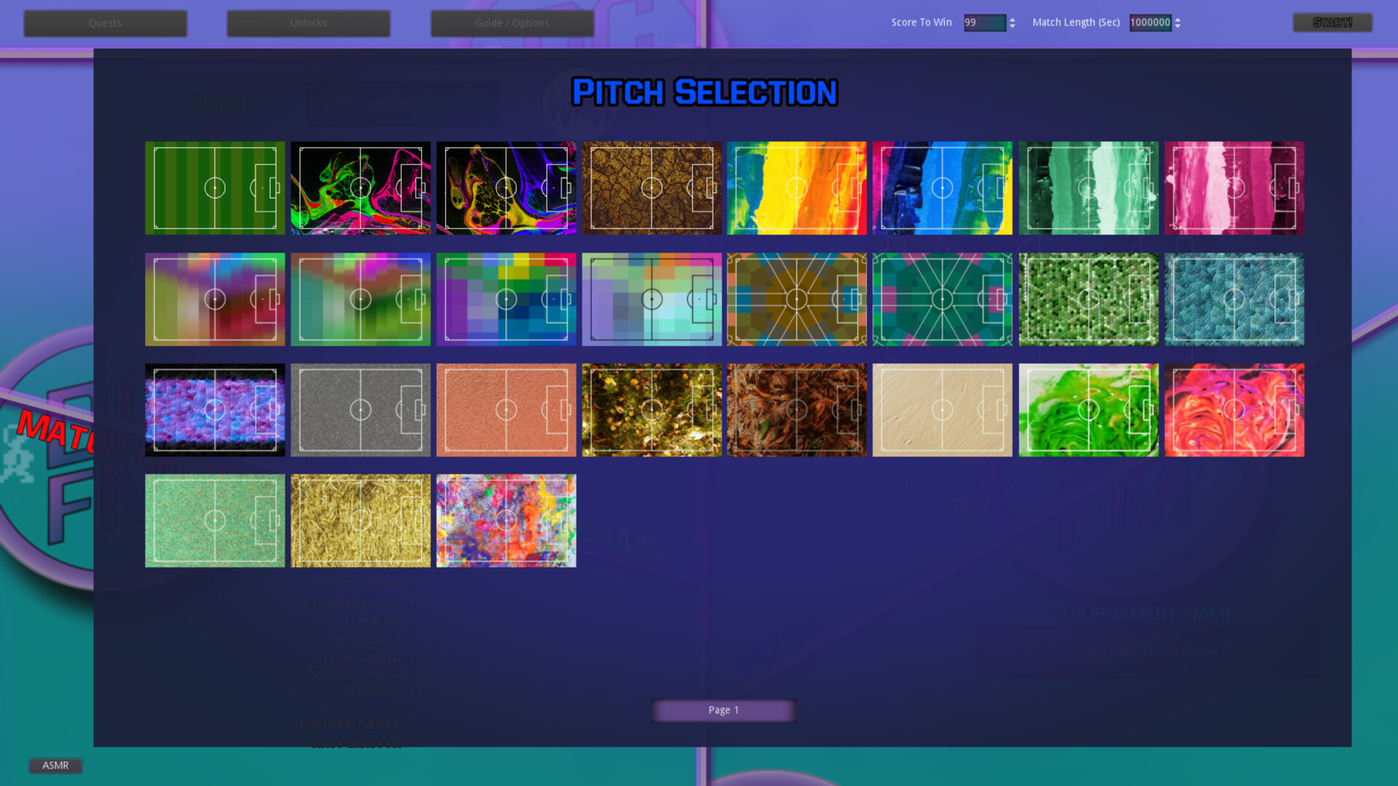Choose the grey concrete pitch
The height and width of the screenshot is (786, 1398).
coord(360,410)
